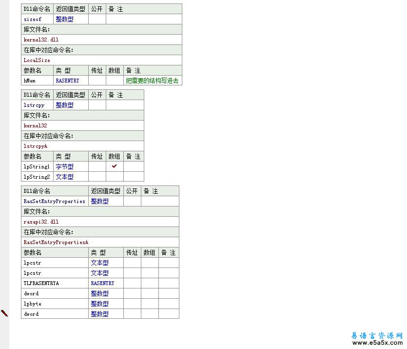Click the 库文件名 label of the lstrcpy table
407x349 pixels.
point(37,116)
